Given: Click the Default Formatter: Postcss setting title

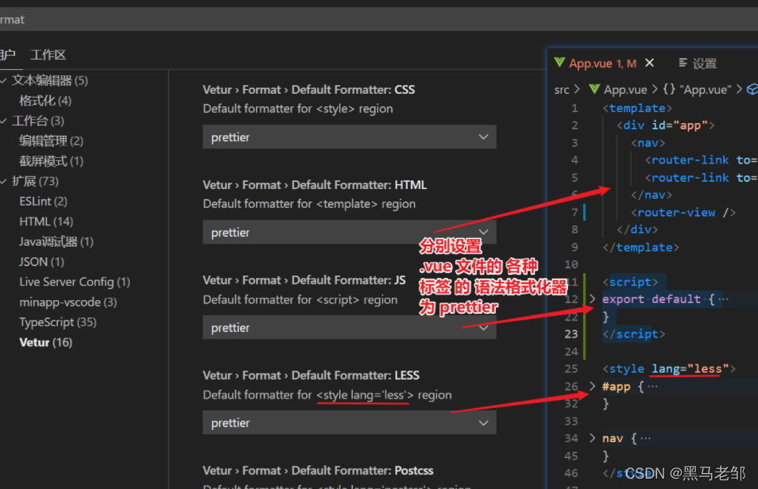Looking at the screenshot, I should pyautogui.click(x=318, y=470).
